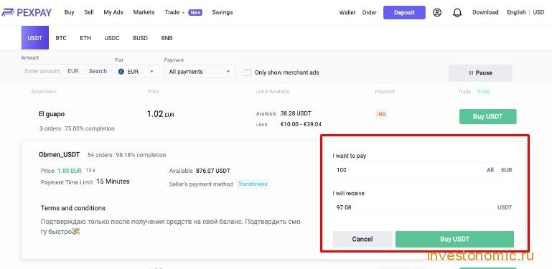Click All in the pay field
The height and width of the screenshot is (269, 552).
pos(490,170)
